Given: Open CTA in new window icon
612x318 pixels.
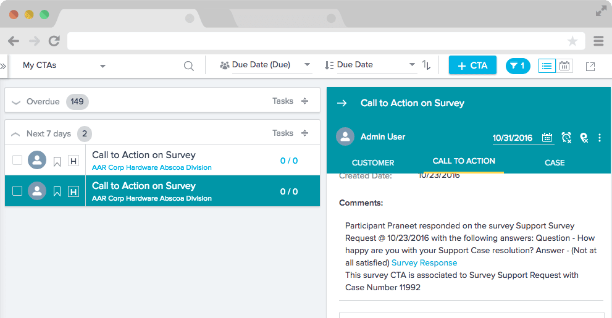Looking at the screenshot, I should 590,66.
